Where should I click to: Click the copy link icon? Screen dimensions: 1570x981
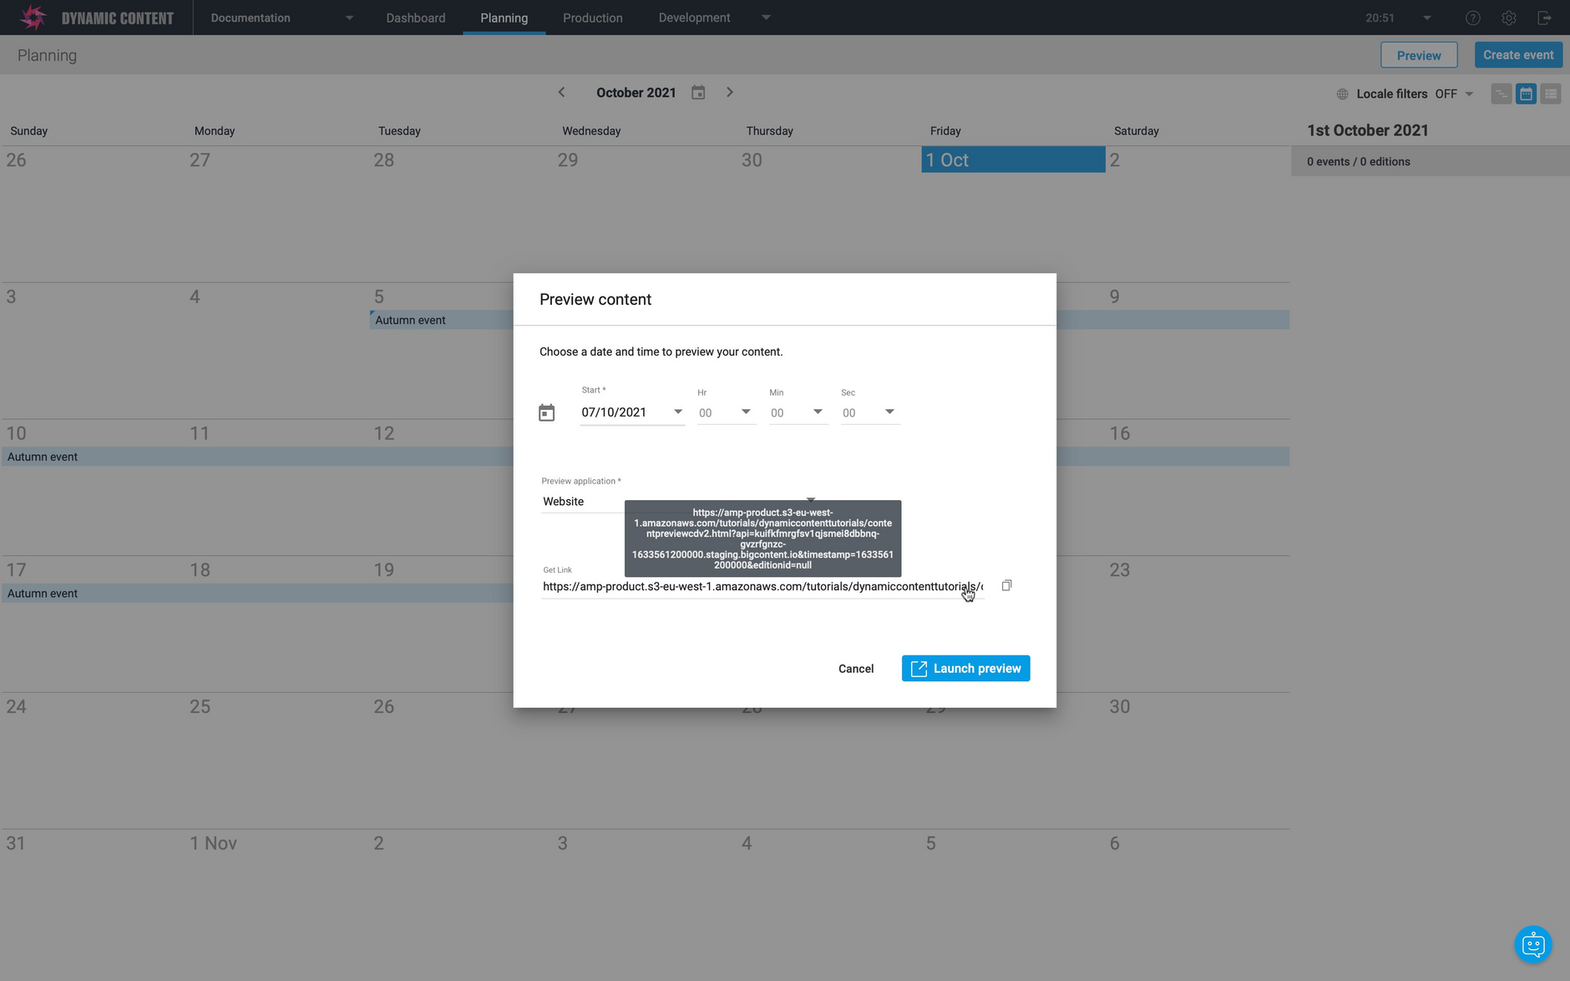[x=1006, y=586]
